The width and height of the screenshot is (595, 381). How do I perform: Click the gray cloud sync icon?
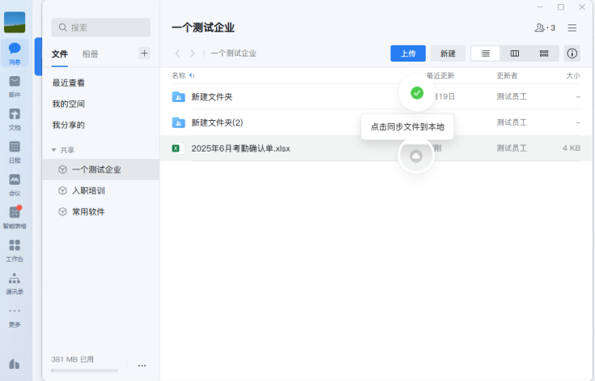pyautogui.click(x=416, y=156)
